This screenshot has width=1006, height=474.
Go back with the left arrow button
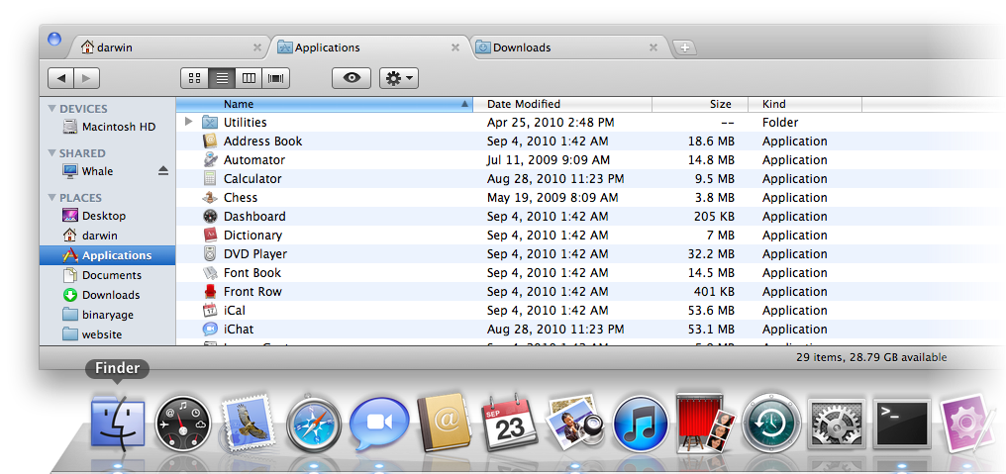[61, 78]
